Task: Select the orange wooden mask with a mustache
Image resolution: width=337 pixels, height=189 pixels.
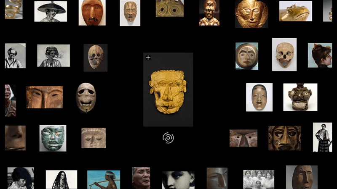Action: click(92, 13)
